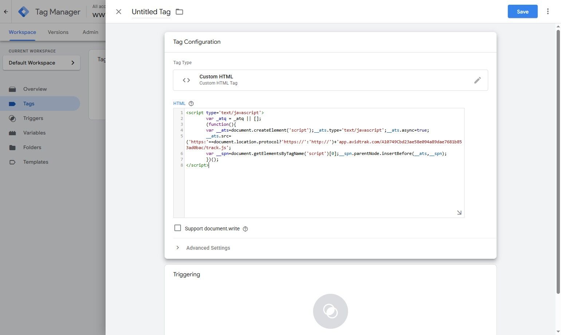The image size is (561, 335).
Task: Switch to the Versions tab
Action: tap(58, 32)
